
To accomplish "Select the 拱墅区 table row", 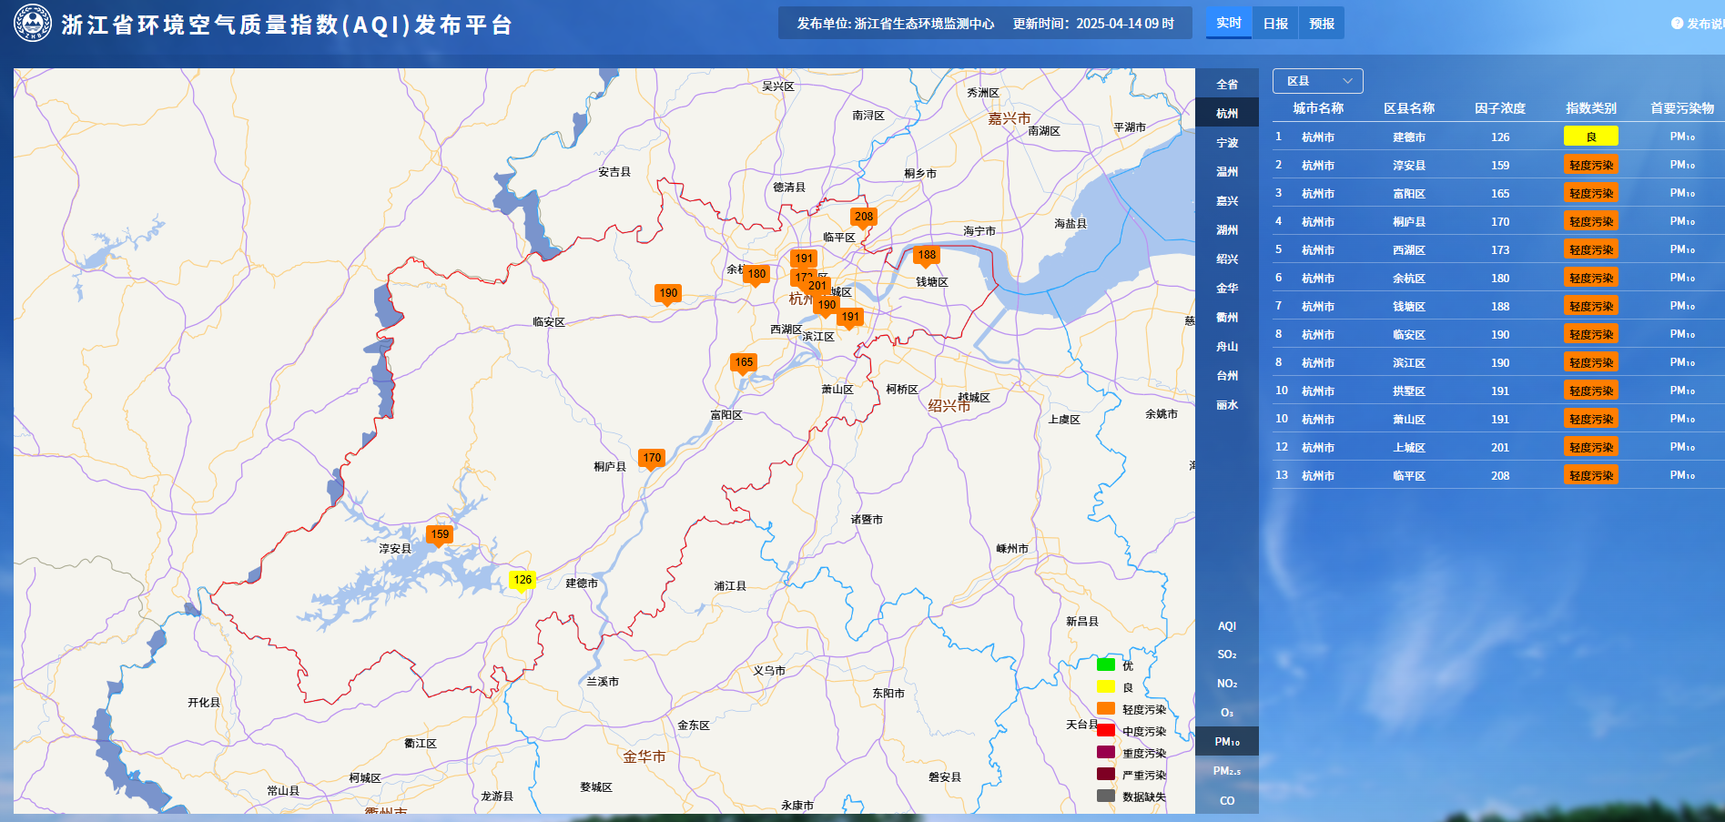I will 1498,391.
